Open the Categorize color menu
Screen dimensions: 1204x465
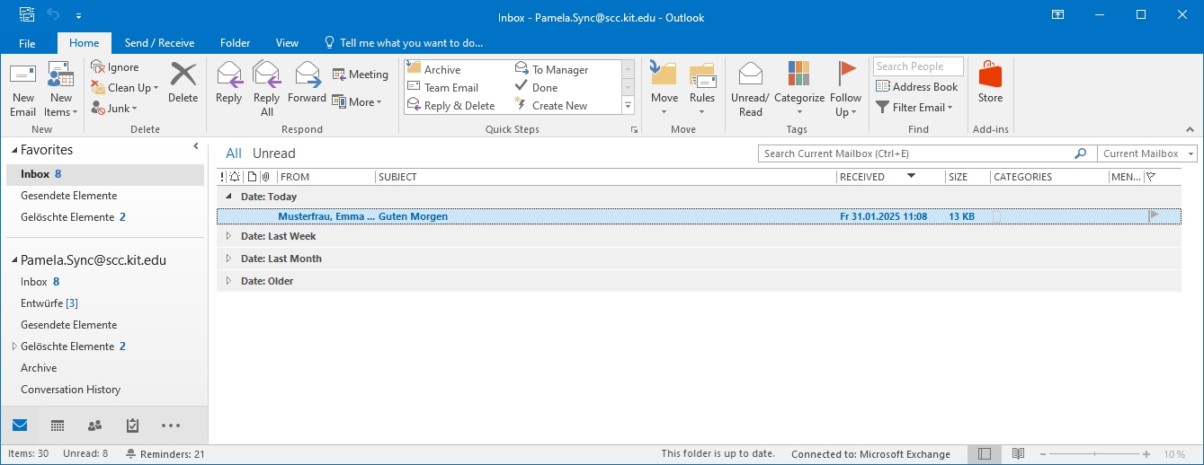(x=798, y=89)
